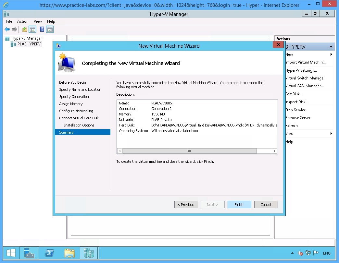Select the Export List toolbar icon
The width and height of the screenshot is (339, 263).
click(x=24, y=29)
